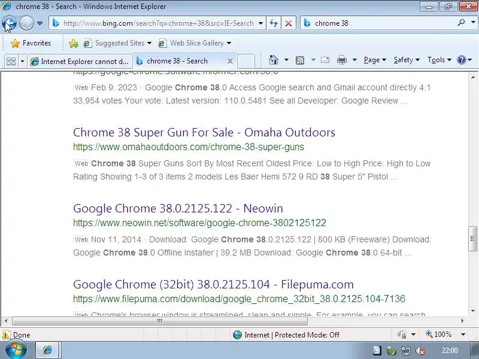479x359 pixels.
Task: Click the network tray icon
Action: coord(407,351)
